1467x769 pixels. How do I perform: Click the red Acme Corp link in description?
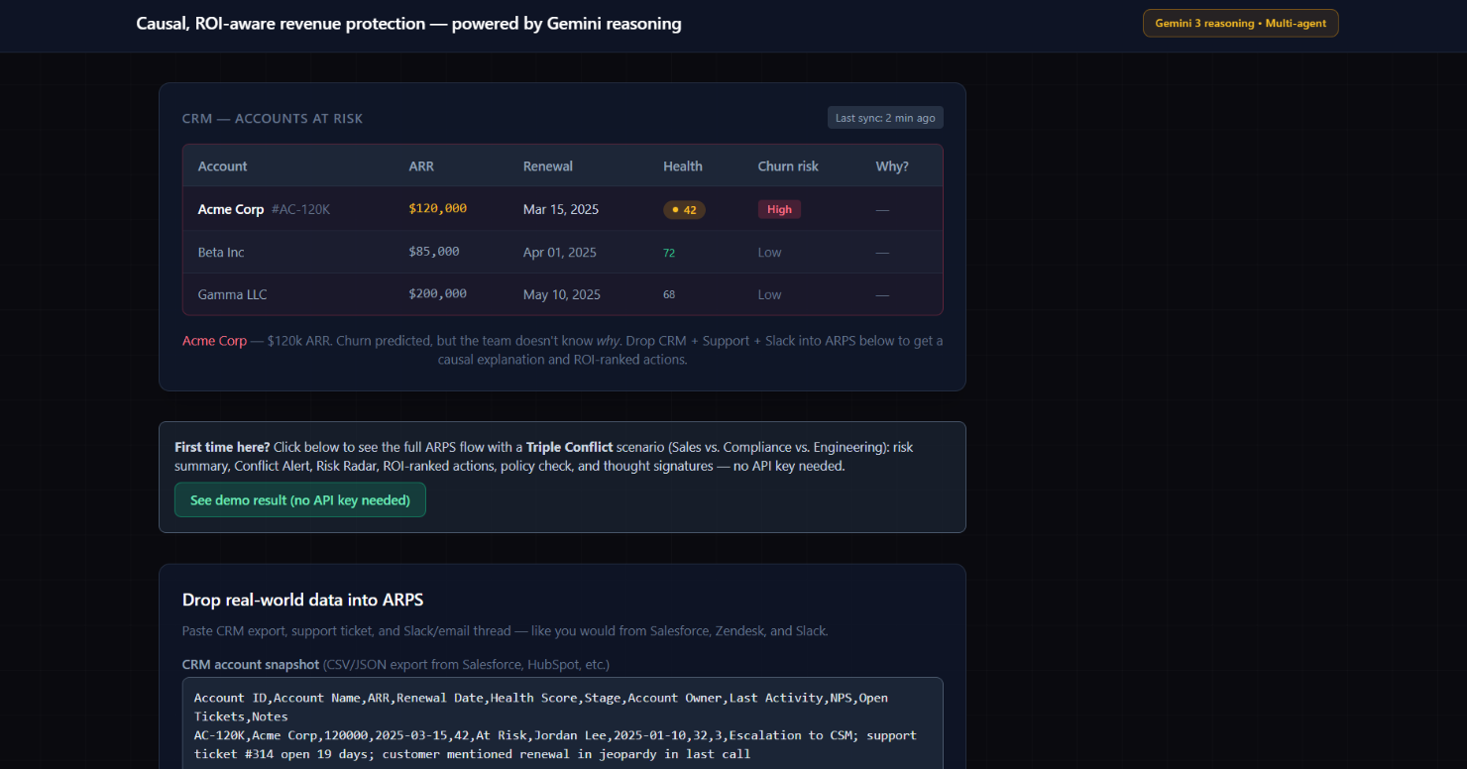(214, 340)
